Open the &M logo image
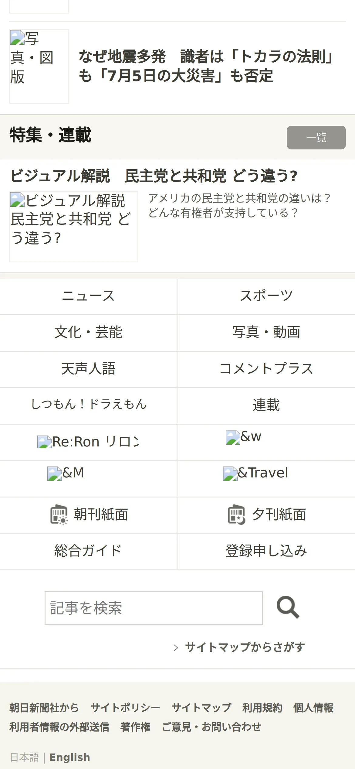 pos(66,473)
